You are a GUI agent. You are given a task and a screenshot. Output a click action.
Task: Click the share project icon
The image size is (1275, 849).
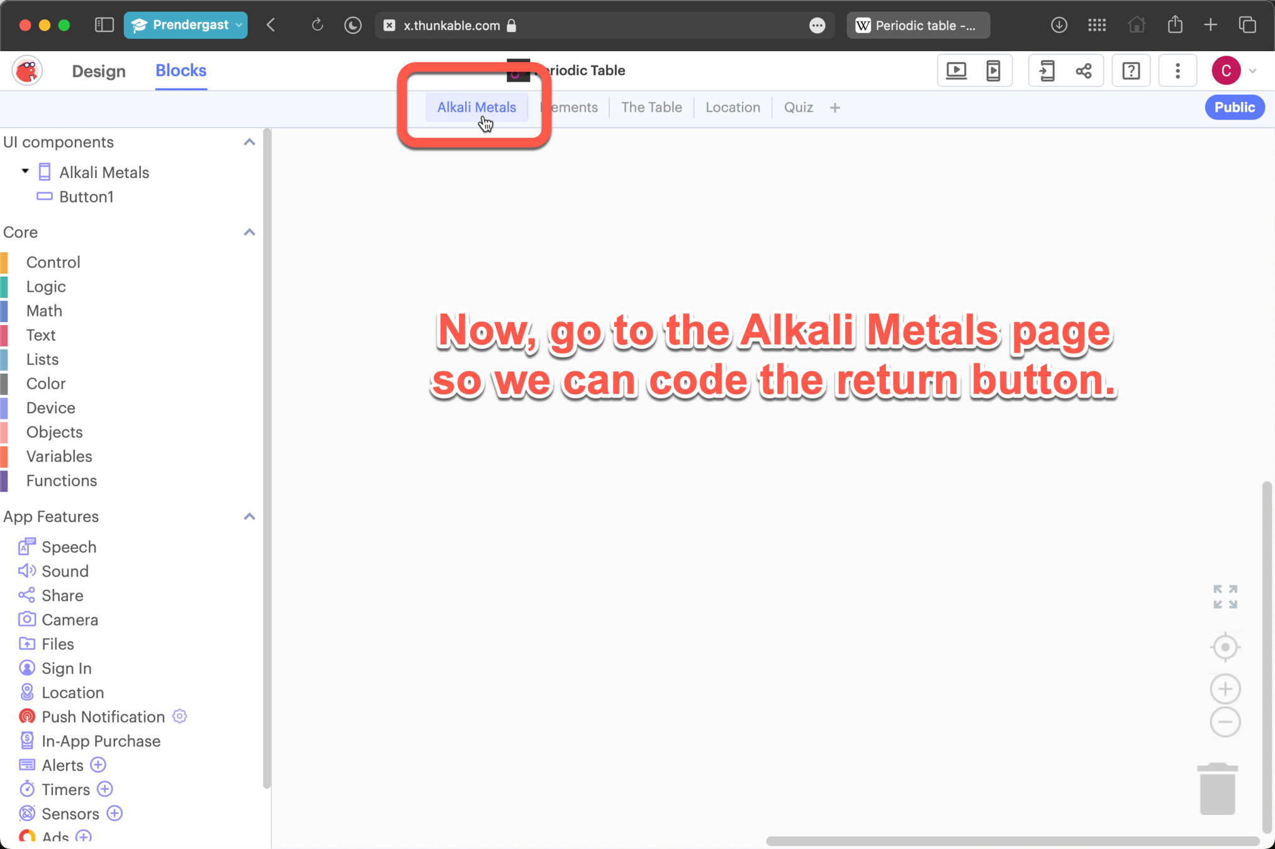pos(1084,70)
